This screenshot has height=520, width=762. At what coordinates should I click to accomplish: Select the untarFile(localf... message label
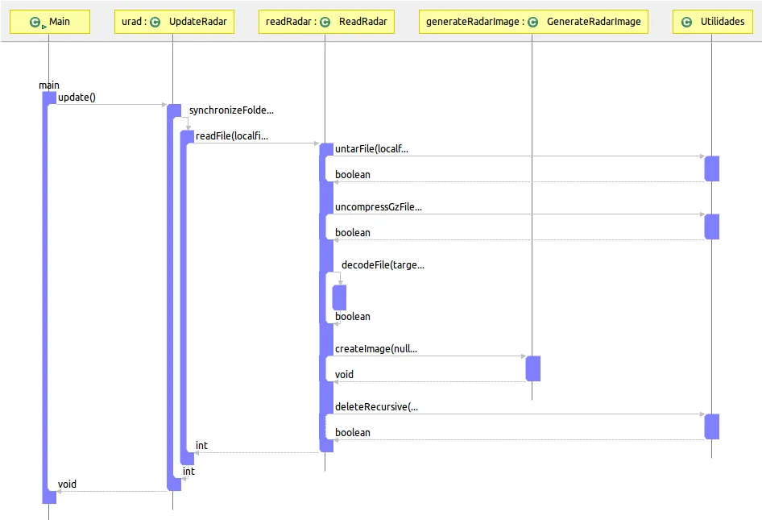point(372,149)
